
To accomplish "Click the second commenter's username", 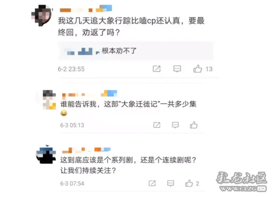I will [x=89, y=93].
